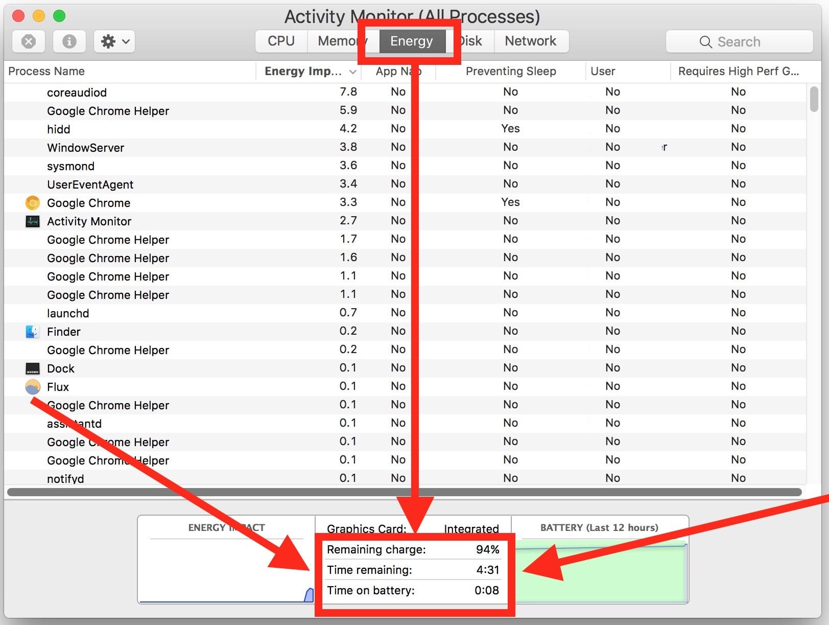Switch to the Disk tab
Image resolution: width=829 pixels, height=625 pixels.
[469, 41]
